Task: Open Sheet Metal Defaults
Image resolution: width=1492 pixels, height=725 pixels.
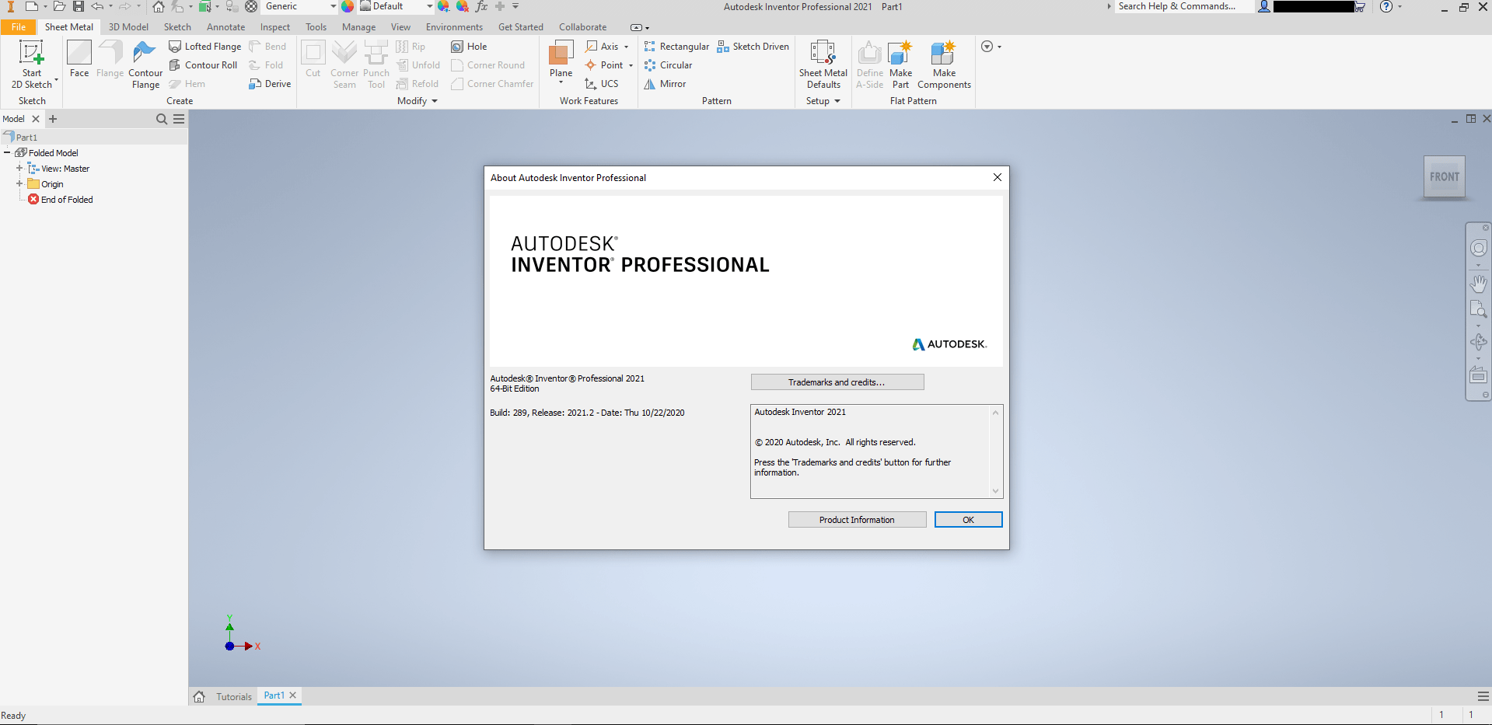Action: [823, 64]
